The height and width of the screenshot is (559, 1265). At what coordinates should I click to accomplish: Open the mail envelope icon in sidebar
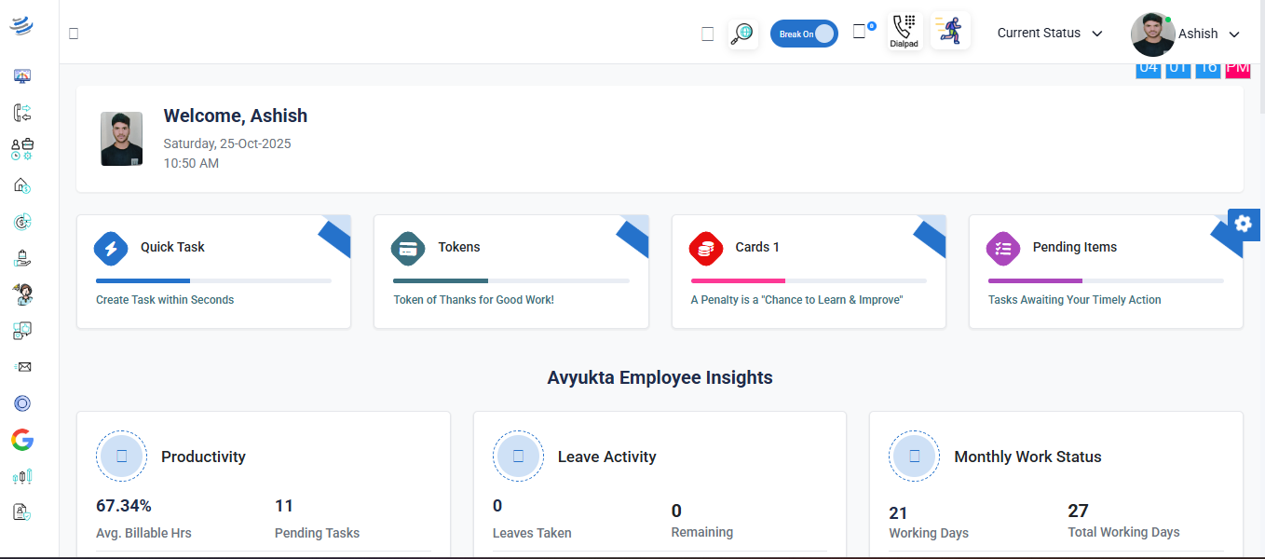click(23, 367)
